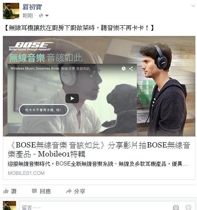Click the 抱卡卡不會再卡線 caption pill
197x210 pixels.
(43, 110)
